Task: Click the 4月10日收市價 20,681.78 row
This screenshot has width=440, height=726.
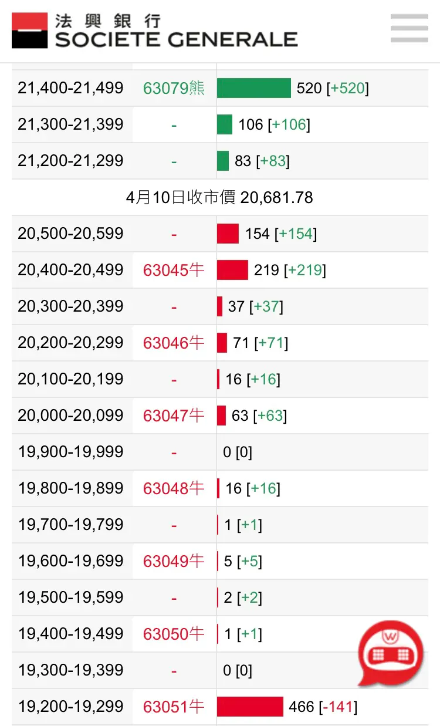Action: tap(219, 198)
